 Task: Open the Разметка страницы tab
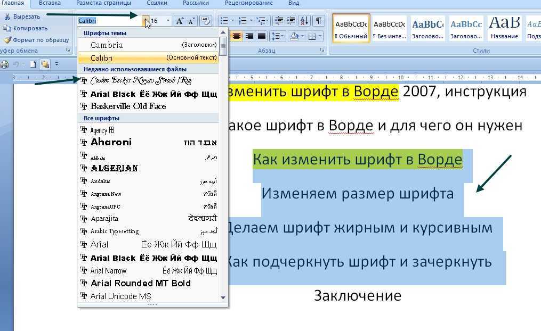(103, 3)
